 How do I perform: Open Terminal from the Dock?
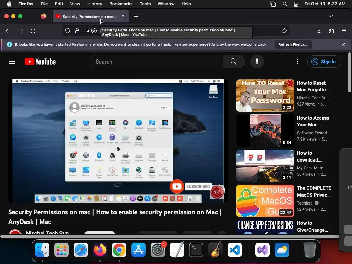point(196,250)
